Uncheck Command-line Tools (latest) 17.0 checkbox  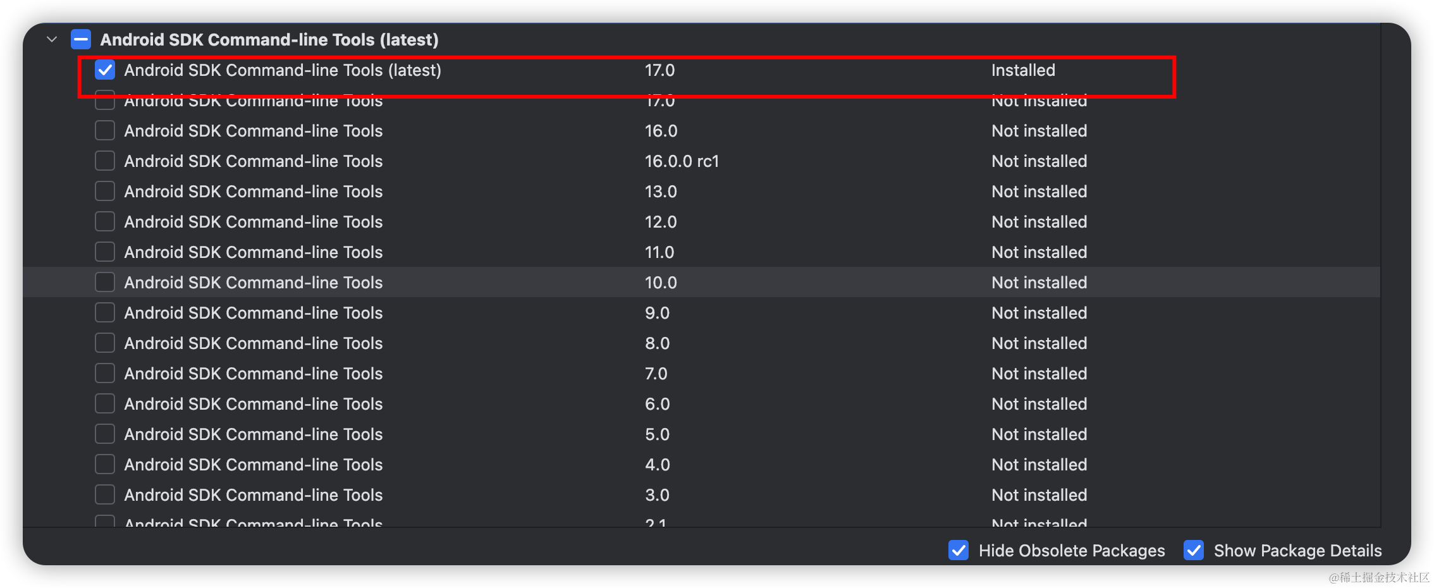(105, 70)
